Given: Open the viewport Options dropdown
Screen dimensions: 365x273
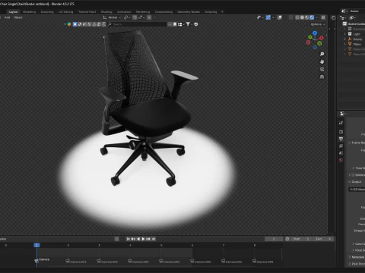Looking at the screenshot, I should pyautogui.click(x=318, y=24).
